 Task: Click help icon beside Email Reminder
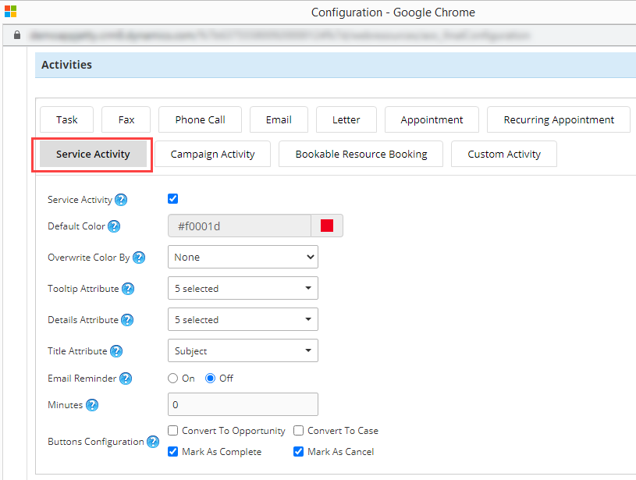click(x=125, y=379)
